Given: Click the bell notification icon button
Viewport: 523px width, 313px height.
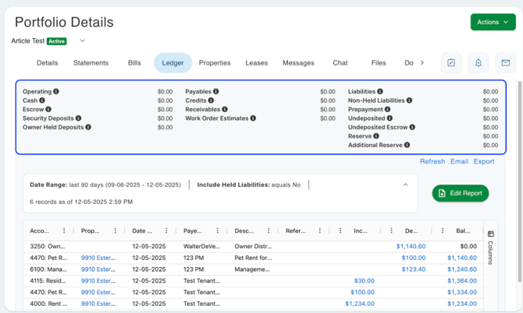Looking at the screenshot, I should 479,62.
